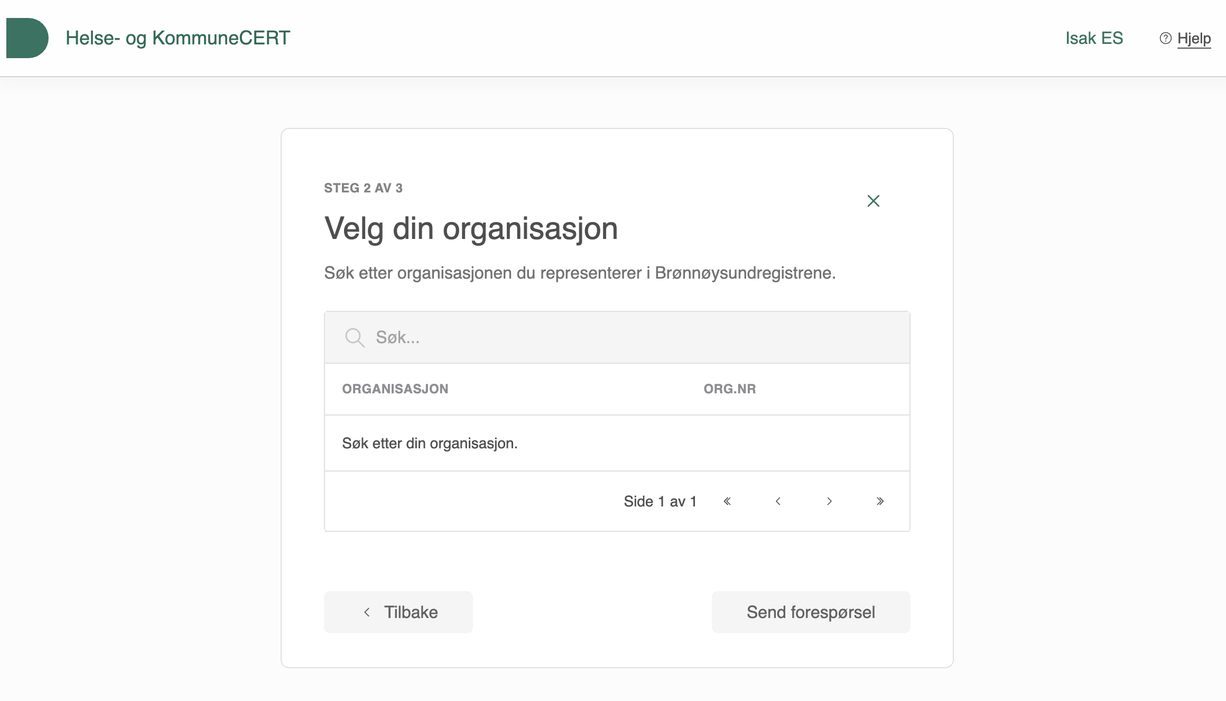Open the Isak ES user menu
This screenshot has height=701, width=1226.
coord(1094,38)
